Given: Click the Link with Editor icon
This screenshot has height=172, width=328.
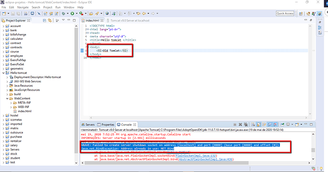Looking at the screenshot, I should pos(50,20).
